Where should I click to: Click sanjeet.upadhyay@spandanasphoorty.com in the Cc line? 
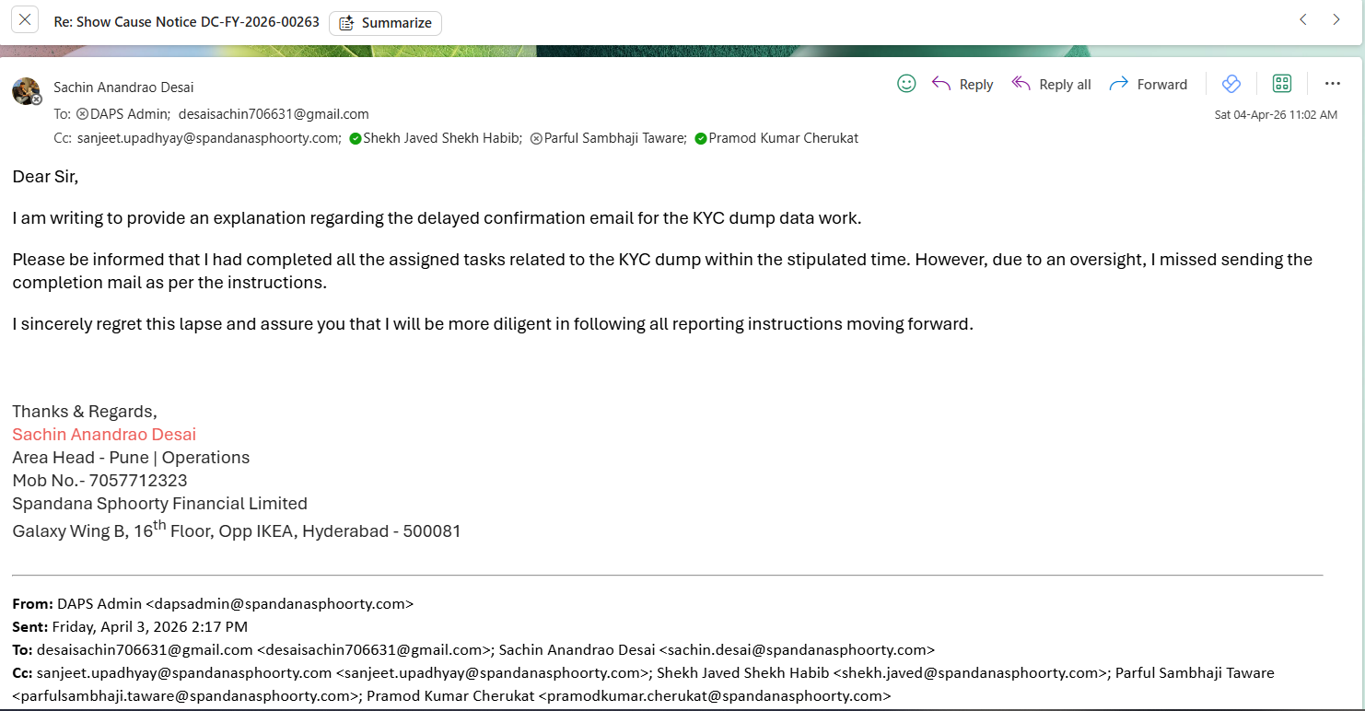pos(209,138)
